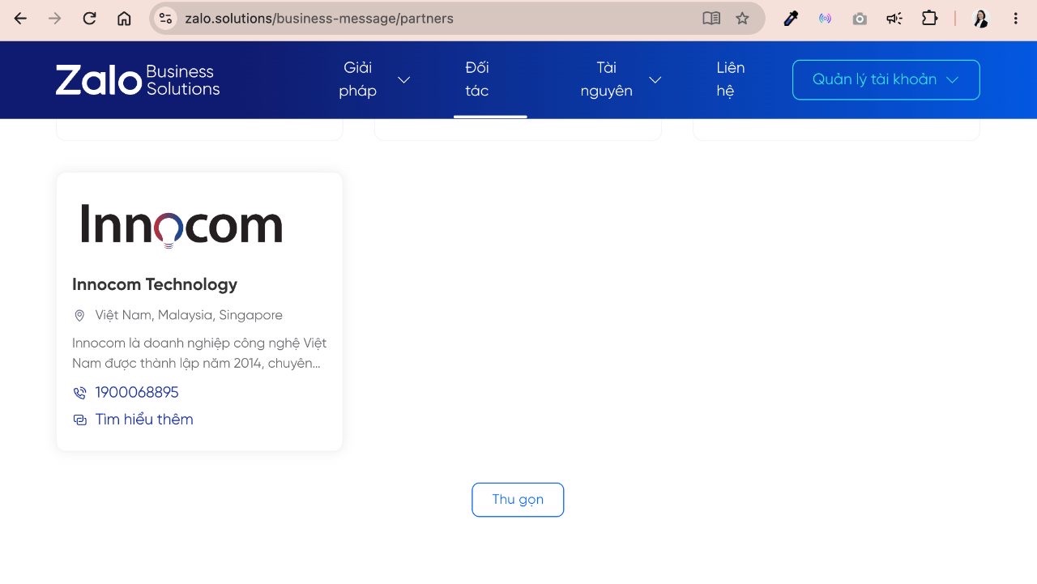
Task: Bookmark this page with the star
Action: click(742, 18)
